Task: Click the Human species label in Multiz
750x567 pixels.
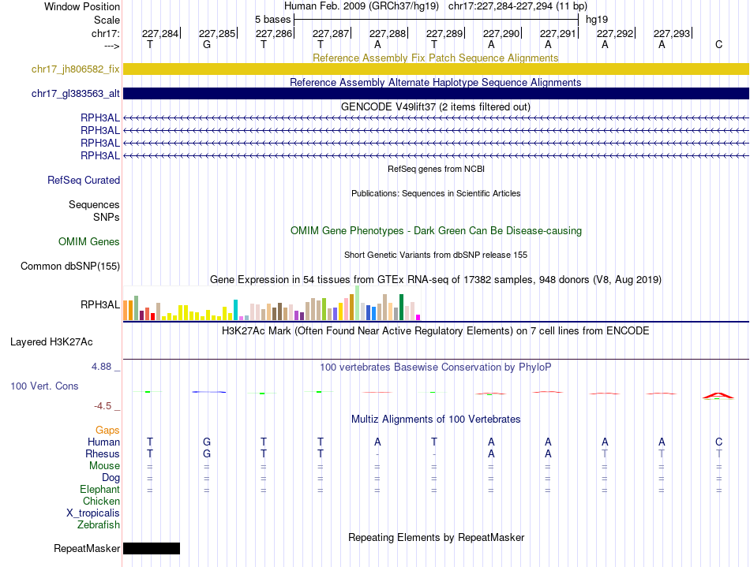Action: pyautogui.click(x=103, y=442)
